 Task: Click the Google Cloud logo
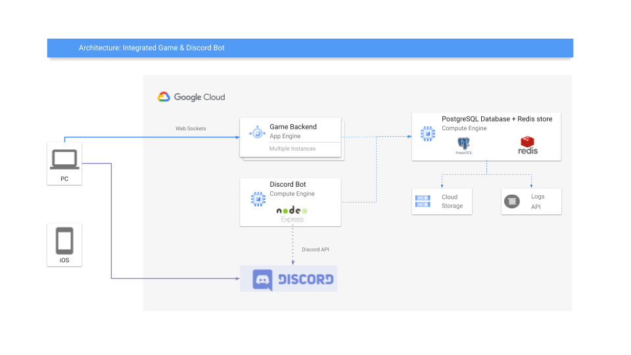click(191, 97)
